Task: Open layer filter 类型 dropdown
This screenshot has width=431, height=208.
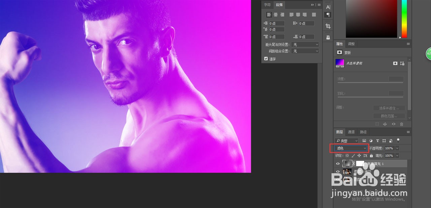Action: click(347, 141)
